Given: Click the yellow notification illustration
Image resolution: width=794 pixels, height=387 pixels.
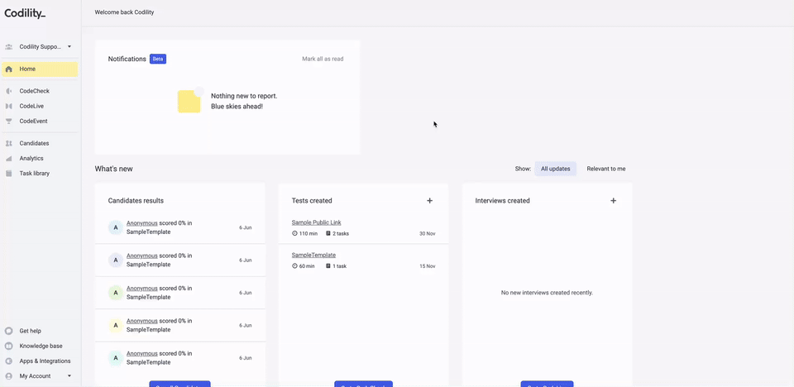Looking at the screenshot, I should coord(190,100).
